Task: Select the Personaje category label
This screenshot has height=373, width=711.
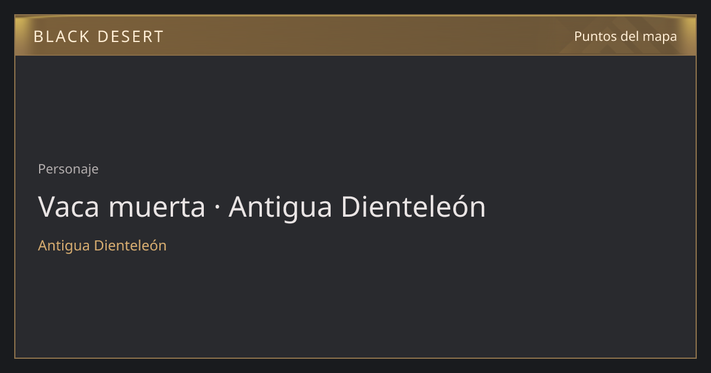Action: click(68, 169)
